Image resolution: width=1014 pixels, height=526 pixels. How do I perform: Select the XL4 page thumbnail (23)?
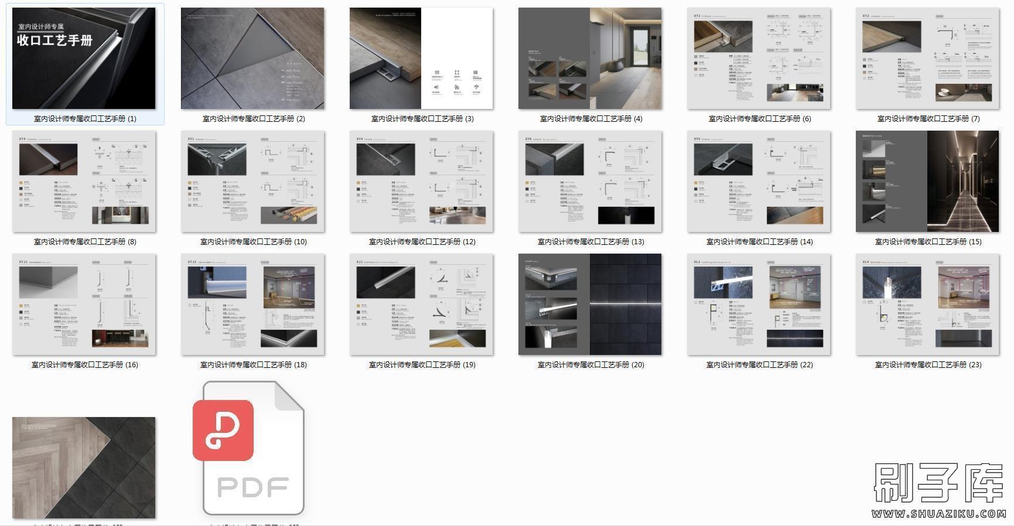point(927,305)
